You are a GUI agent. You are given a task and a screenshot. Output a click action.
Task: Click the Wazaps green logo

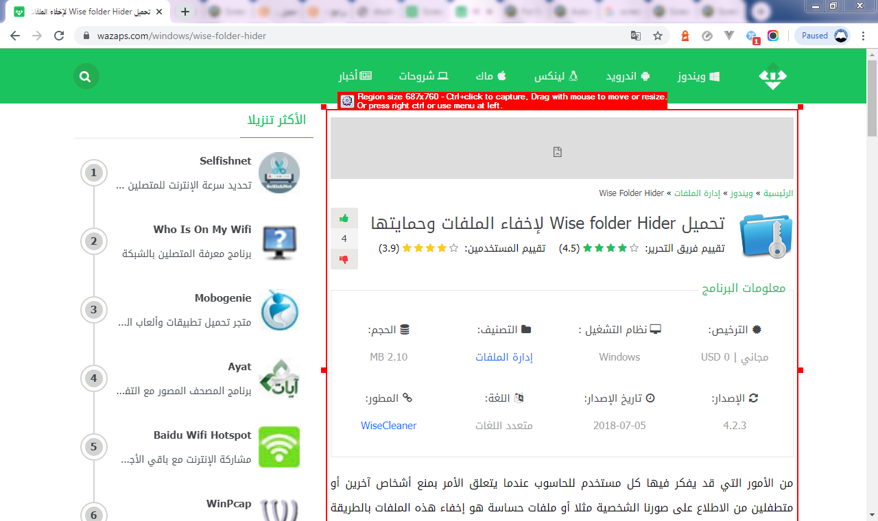point(773,77)
